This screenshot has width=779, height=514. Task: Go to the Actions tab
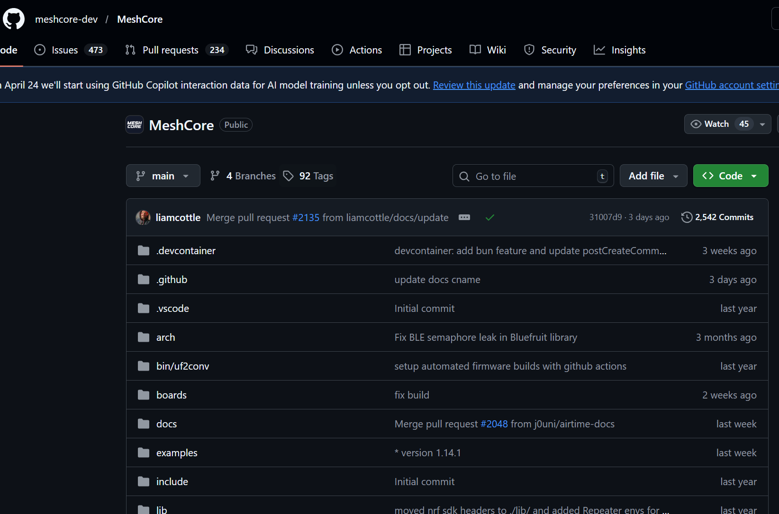coord(357,50)
